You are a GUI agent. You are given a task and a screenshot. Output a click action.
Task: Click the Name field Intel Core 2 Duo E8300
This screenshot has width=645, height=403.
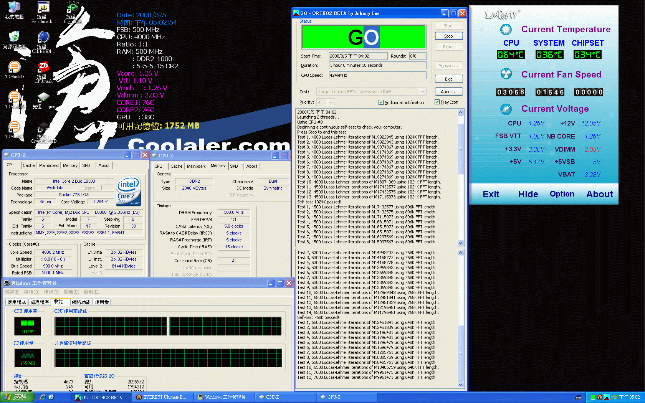point(74,181)
